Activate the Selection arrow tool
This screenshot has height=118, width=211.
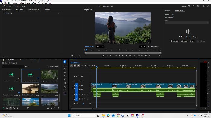click(65, 62)
